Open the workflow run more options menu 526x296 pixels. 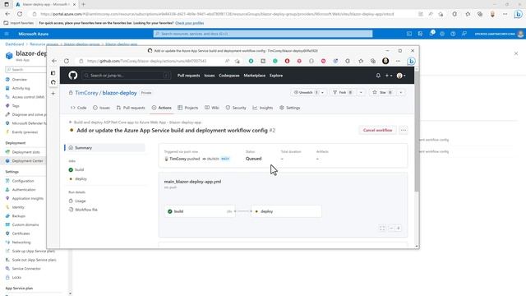point(404,130)
